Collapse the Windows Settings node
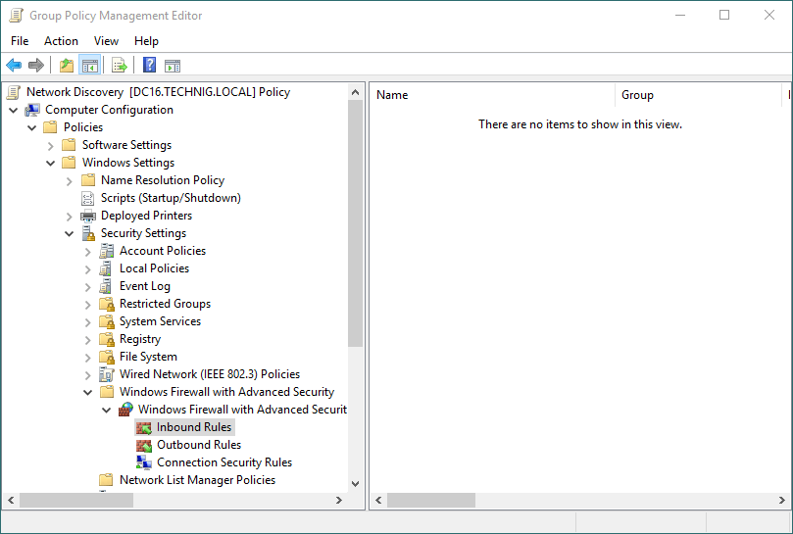This screenshot has height=534, width=793. (50, 164)
